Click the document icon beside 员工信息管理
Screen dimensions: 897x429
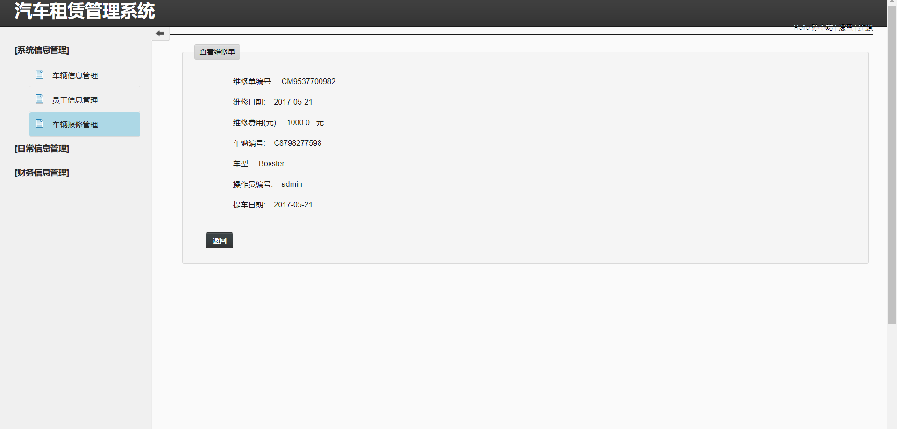click(40, 99)
